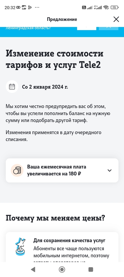The height and width of the screenshot is (277, 124).
Task: Tap the Android home circle button
Action: pyautogui.click(x=62, y=270)
